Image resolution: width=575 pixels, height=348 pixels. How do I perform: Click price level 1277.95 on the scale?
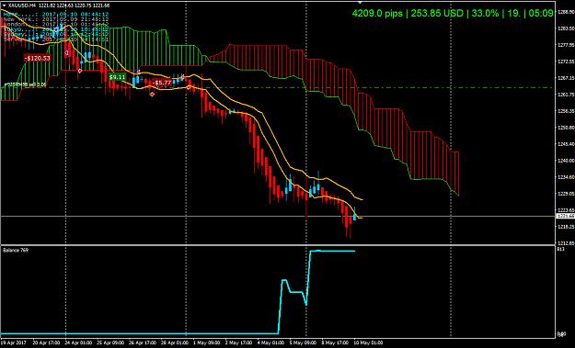pos(566,45)
